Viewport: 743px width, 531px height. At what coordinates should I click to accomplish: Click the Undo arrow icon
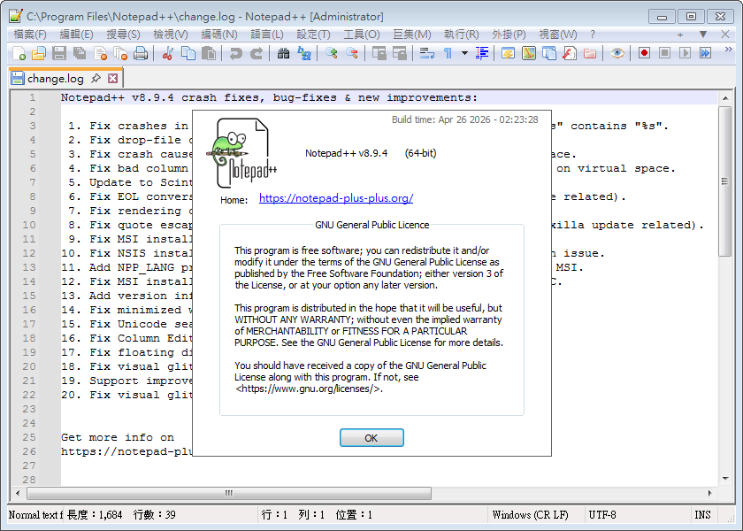click(x=235, y=53)
